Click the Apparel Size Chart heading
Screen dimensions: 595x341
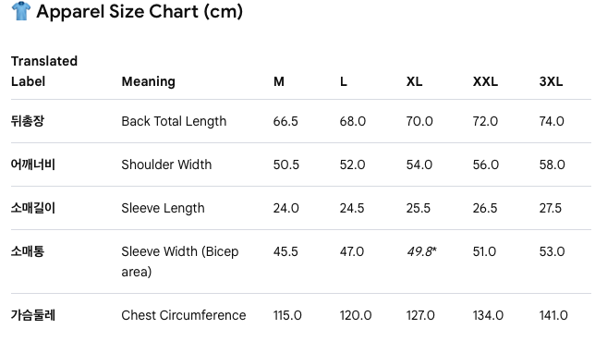(x=140, y=12)
